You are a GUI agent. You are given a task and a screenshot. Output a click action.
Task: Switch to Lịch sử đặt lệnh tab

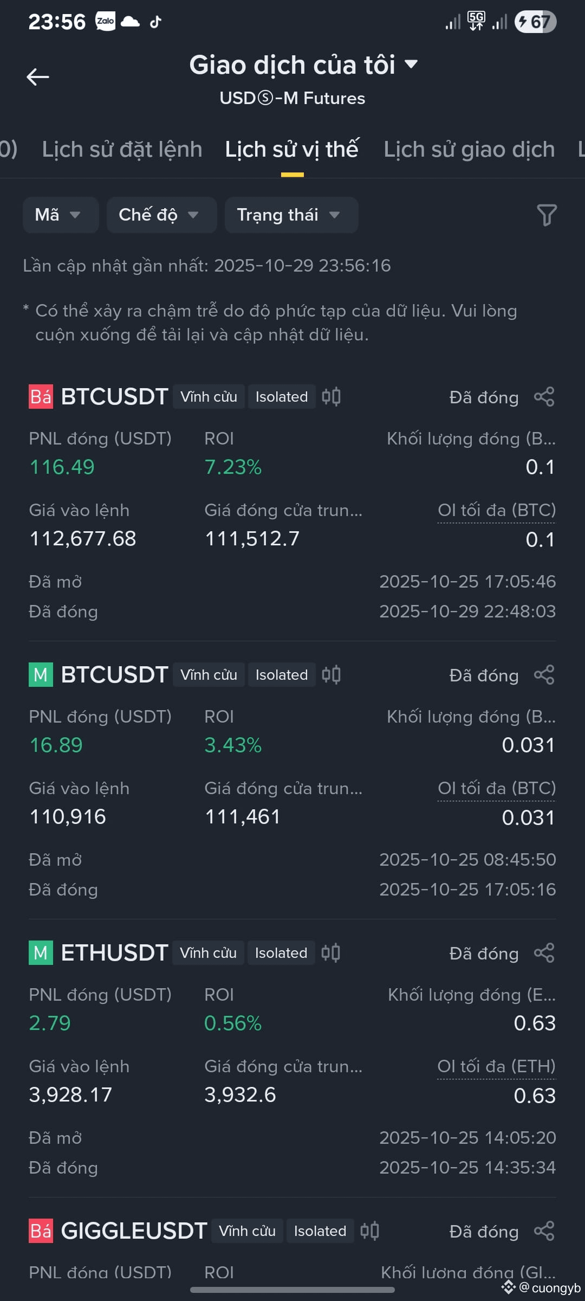pos(122,150)
